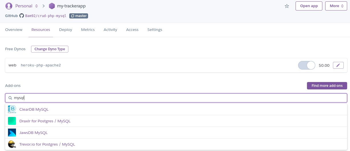The width and height of the screenshot is (350, 151).
Task: Click the add-ons search input field
Action: pos(176,98)
